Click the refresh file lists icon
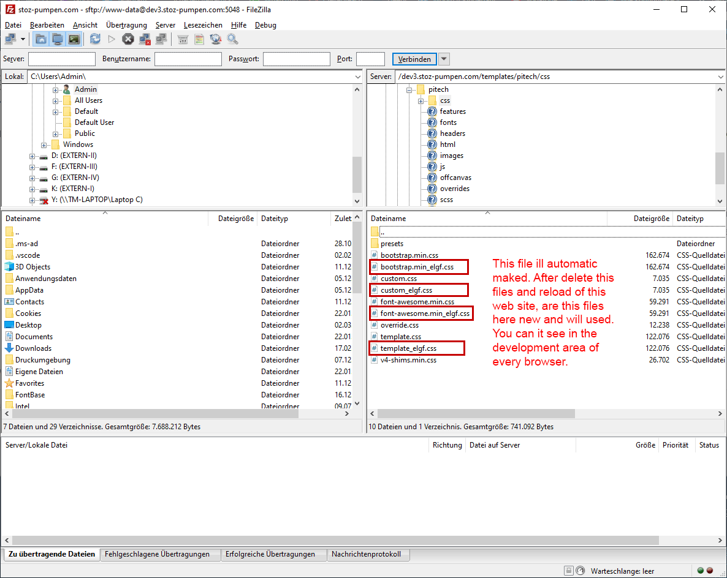The width and height of the screenshot is (727, 578). pyautogui.click(x=95, y=39)
